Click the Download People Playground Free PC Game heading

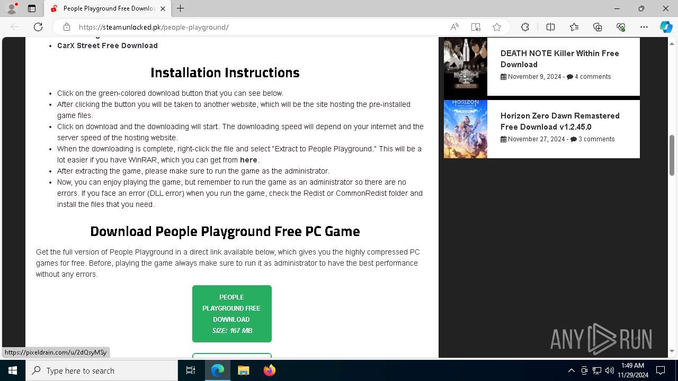pos(225,231)
